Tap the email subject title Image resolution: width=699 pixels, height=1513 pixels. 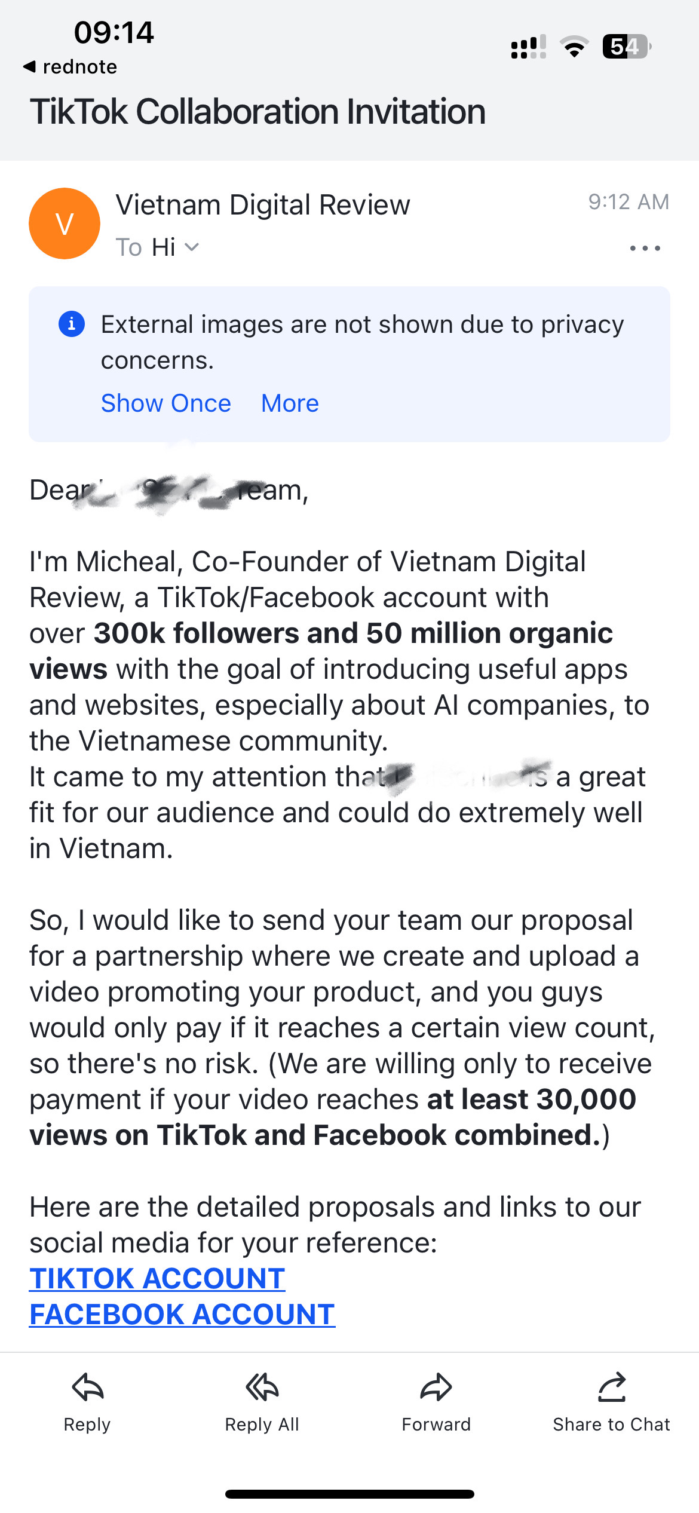coord(257,112)
